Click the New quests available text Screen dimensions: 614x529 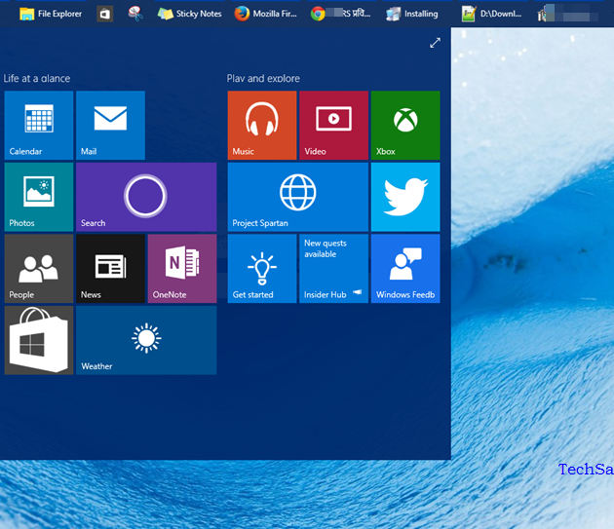(326, 248)
